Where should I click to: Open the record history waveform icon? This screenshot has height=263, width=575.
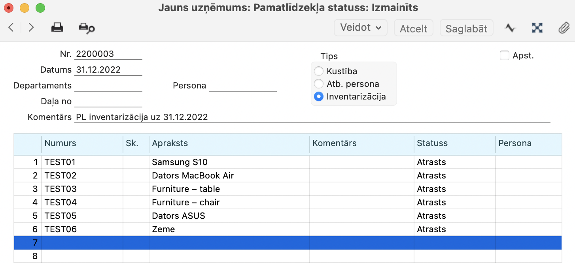pyautogui.click(x=510, y=28)
